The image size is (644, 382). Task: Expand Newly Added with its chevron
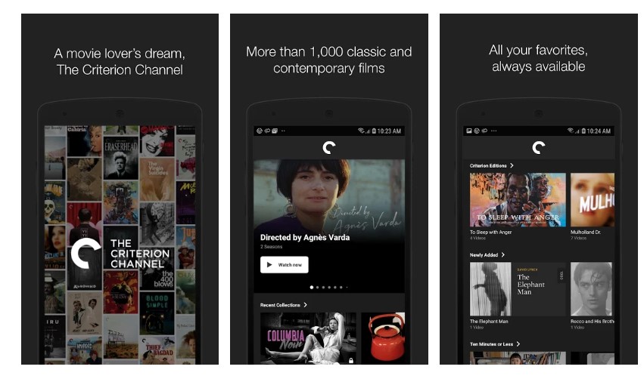503,255
